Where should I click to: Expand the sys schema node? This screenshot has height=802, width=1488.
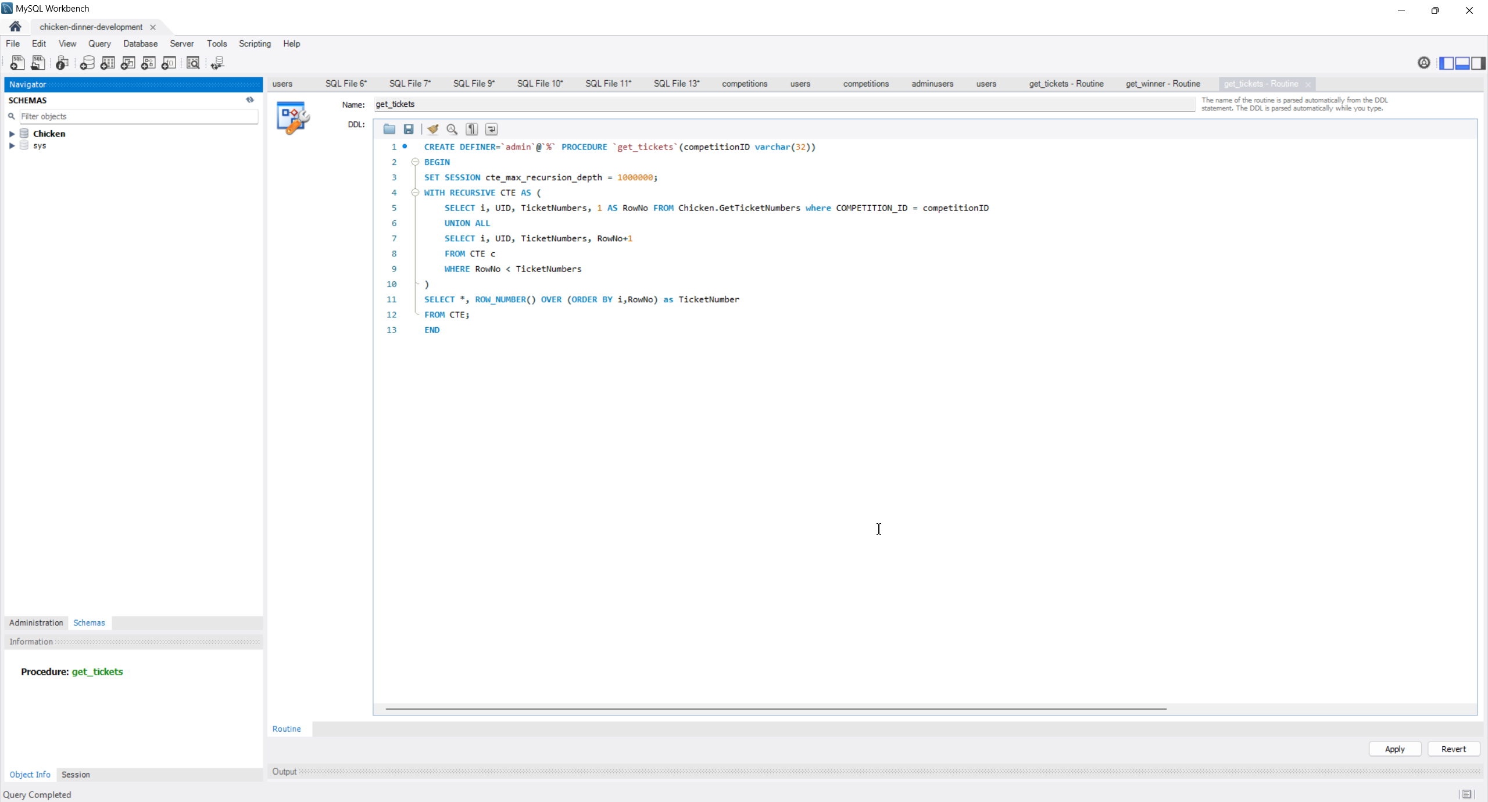pos(12,146)
